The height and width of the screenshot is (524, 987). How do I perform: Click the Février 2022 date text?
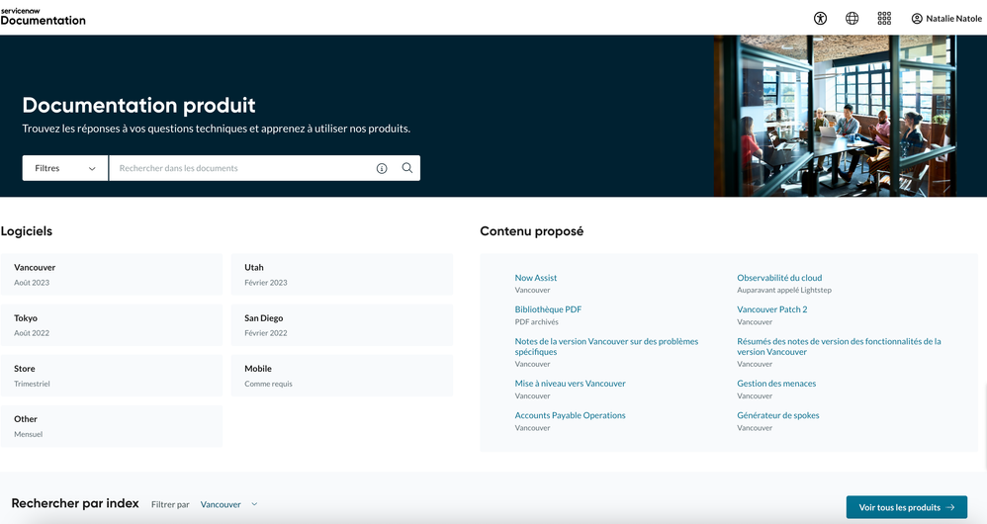click(266, 333)
